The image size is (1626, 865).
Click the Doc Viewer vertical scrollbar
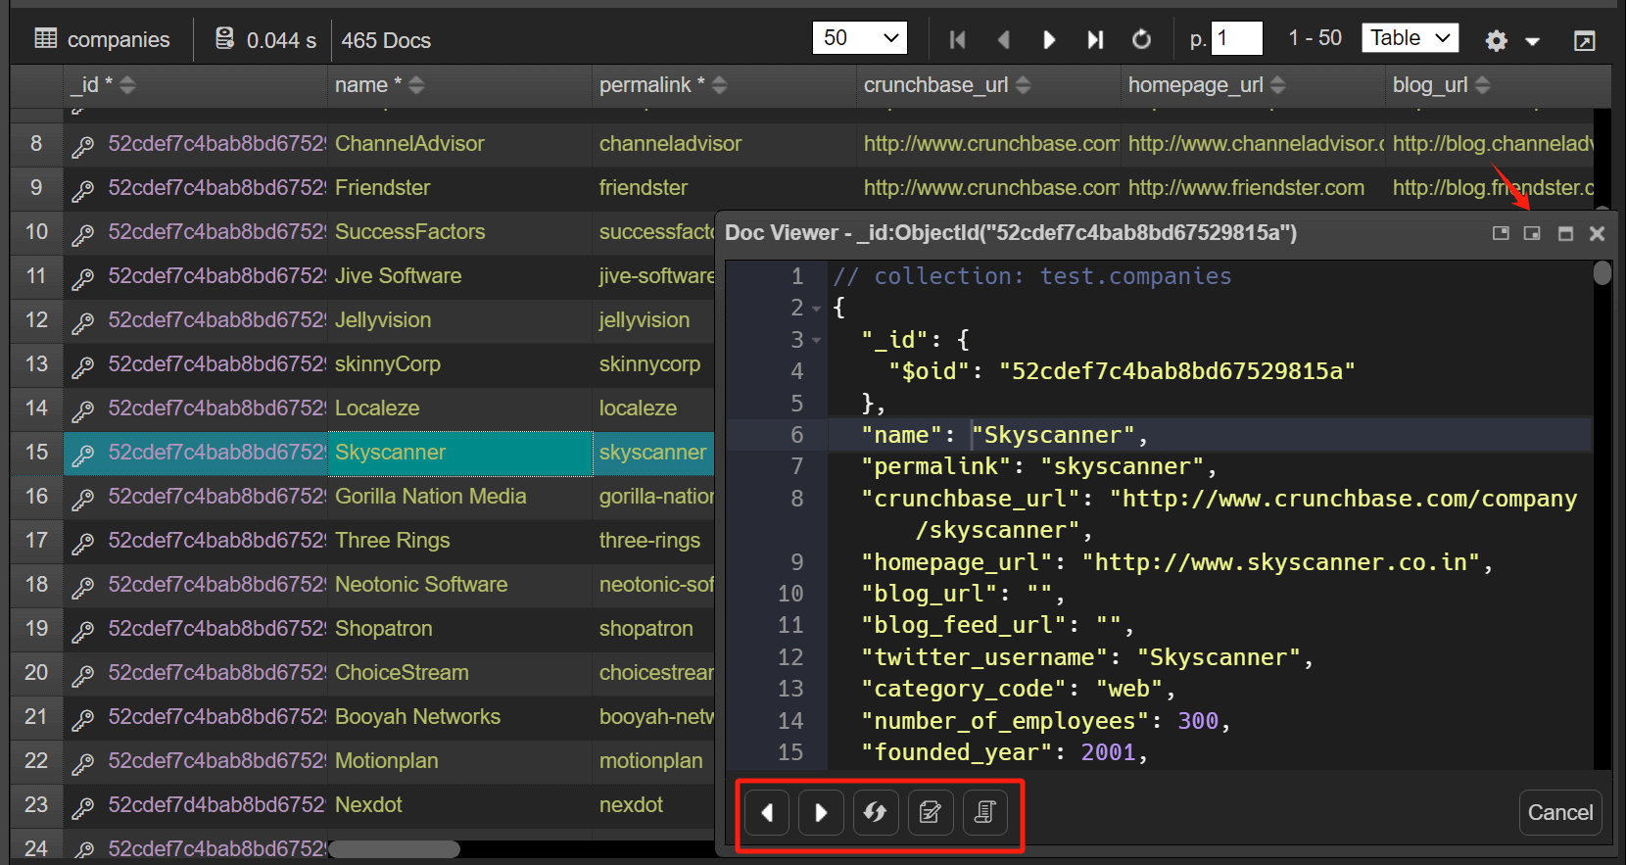[1602, 272]
